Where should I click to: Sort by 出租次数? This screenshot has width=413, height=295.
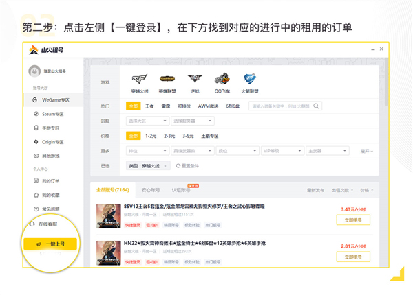click(x=342, y=190)
